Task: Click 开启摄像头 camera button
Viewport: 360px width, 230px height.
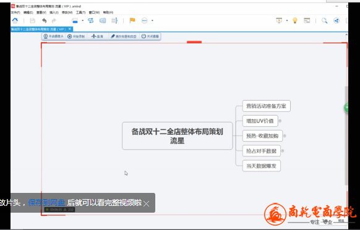Action: [53, 36]
